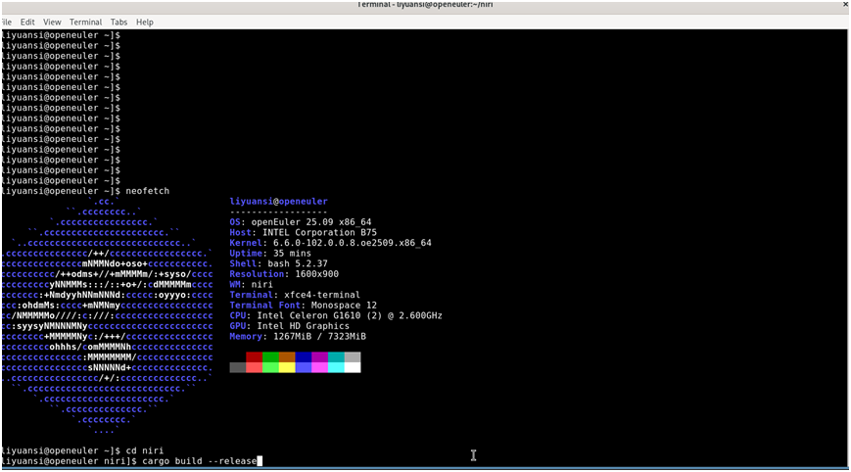Click the dark blue block in top palette row
Image resolution: width=851 pixels, height=472 pixels.
pyautogui.click(x=303, y=357)
